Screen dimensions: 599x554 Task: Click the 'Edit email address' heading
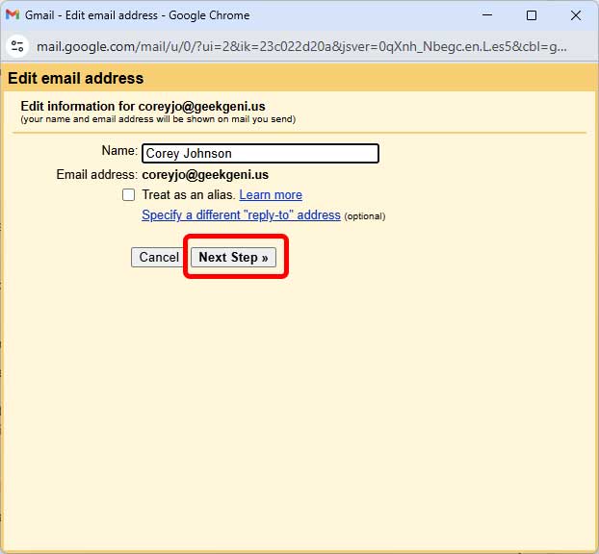point(76,78)
